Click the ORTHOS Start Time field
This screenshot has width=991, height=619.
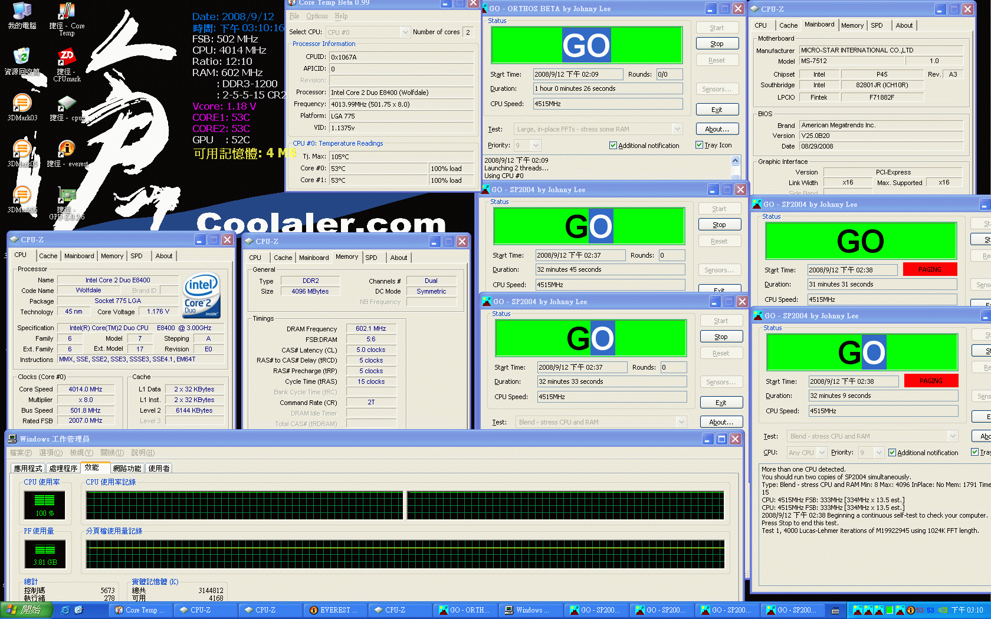click(x=578, y=74)
